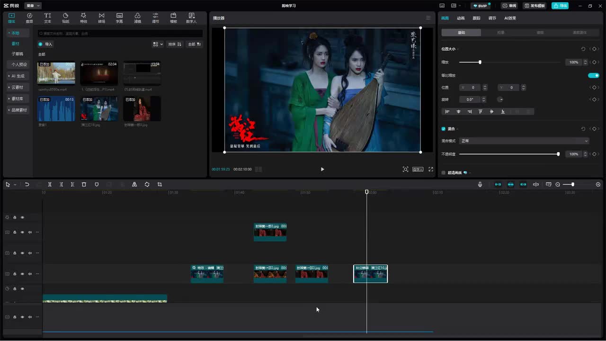The height and width of the screenshot is (341, 606).
Task: Click the mirror flip icon in timeline toolbar
Action: (x=134, y=184)
